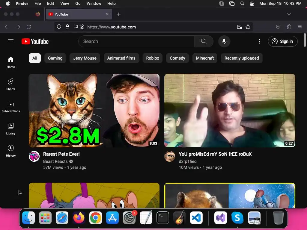Open the macOS Control Center toggles
This screenshot has height=230, width=307.
point(252,4)
